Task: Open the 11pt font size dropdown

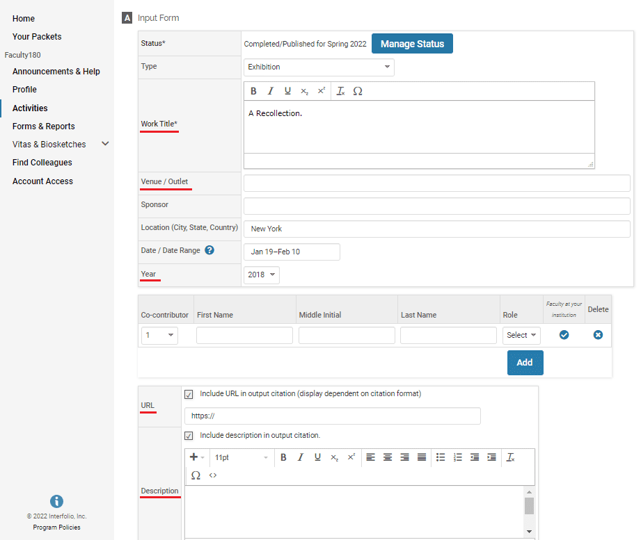Action: (x=242, y=457)
